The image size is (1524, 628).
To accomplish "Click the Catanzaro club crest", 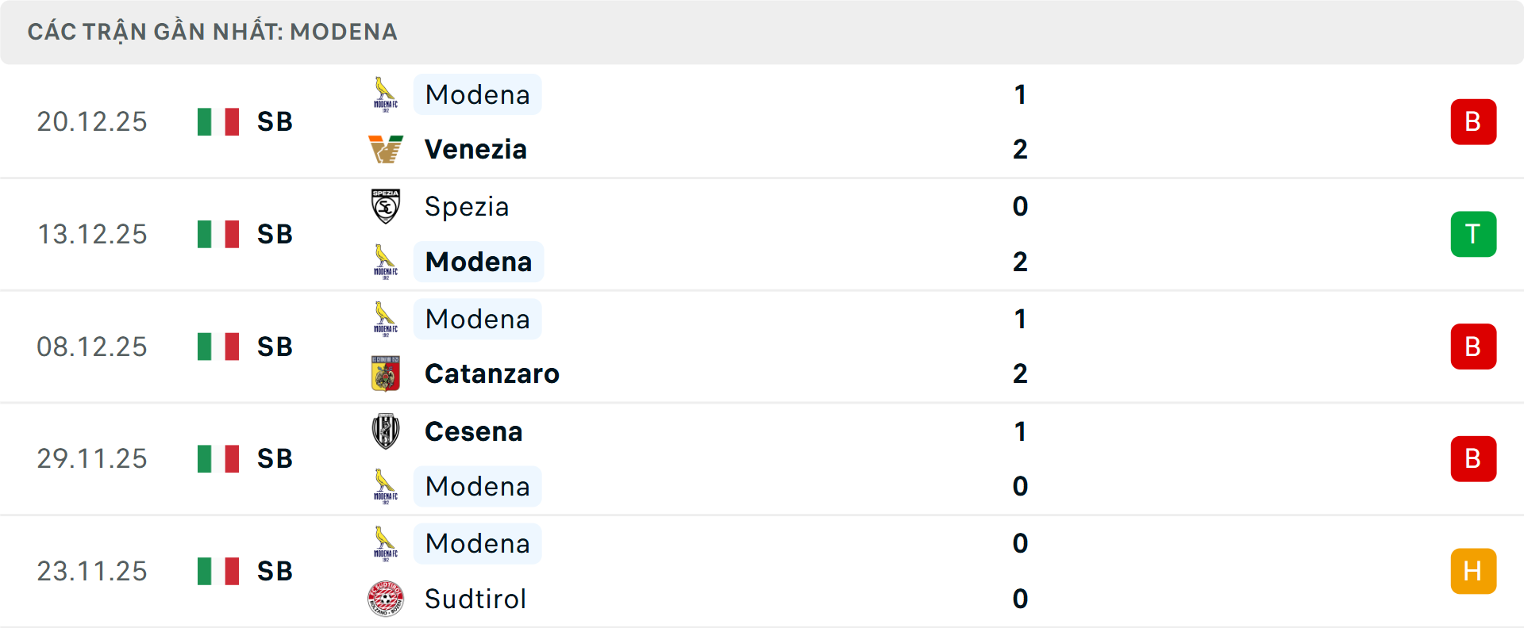I will pos(386,373).
